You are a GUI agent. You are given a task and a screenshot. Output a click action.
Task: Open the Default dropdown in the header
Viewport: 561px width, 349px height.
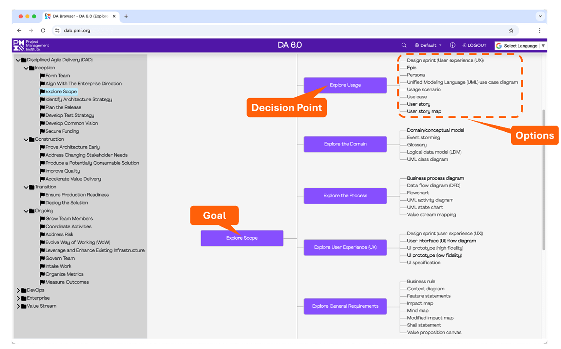[x=428, y=45]
